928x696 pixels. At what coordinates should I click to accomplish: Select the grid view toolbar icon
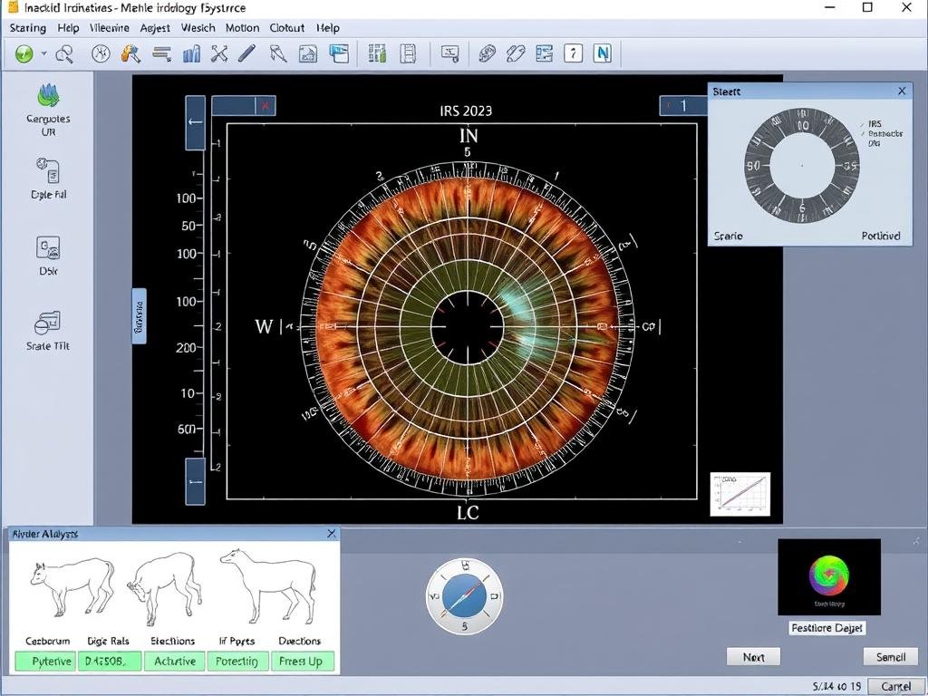(x=378, y=53)
